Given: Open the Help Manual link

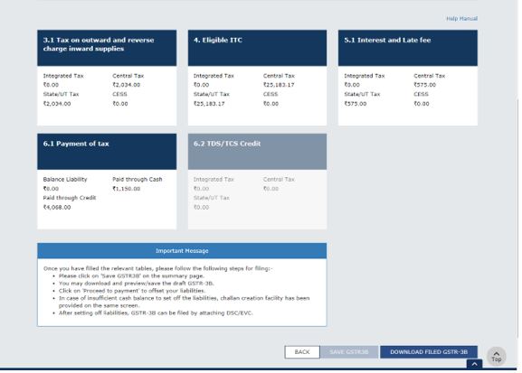Looking at the screenshot, I should click(461, 19).
